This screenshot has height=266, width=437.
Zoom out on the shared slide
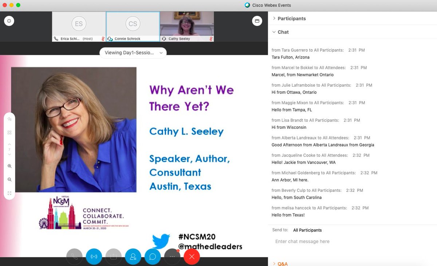9,179
